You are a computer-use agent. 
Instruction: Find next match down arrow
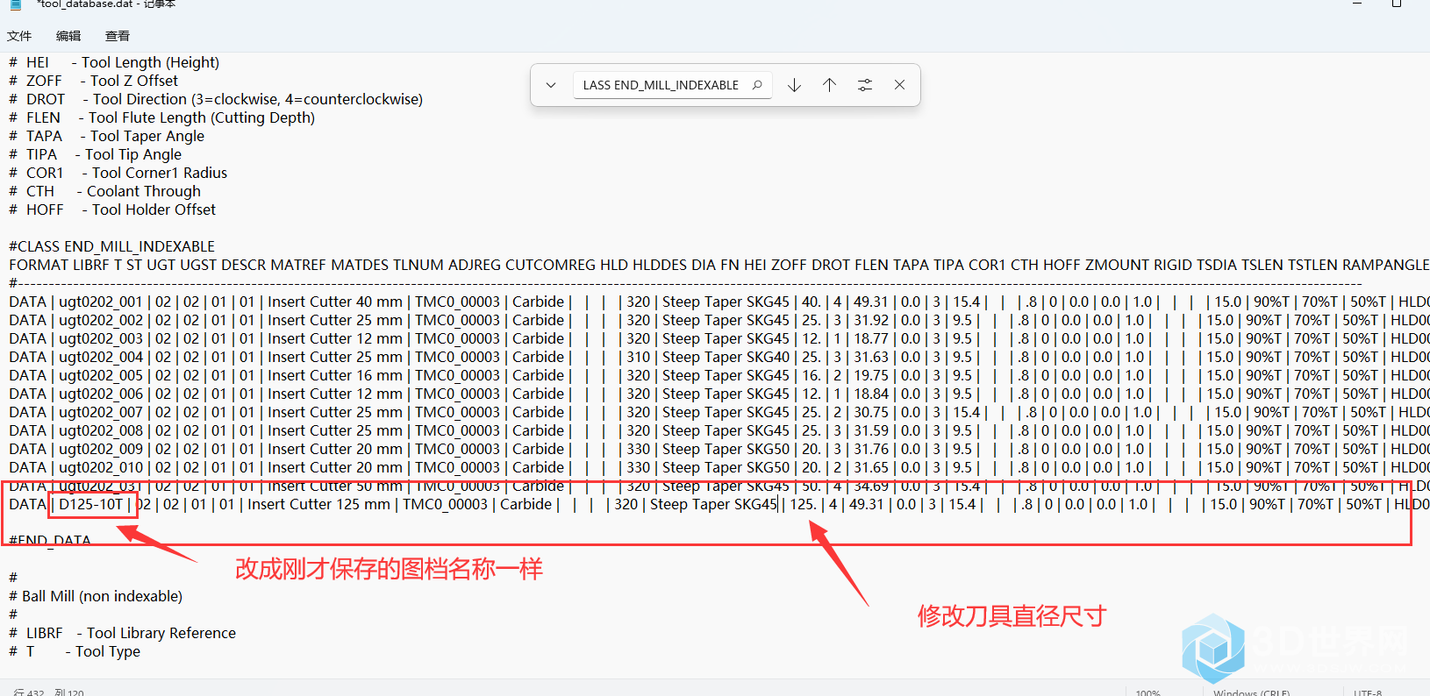point(795,85)
